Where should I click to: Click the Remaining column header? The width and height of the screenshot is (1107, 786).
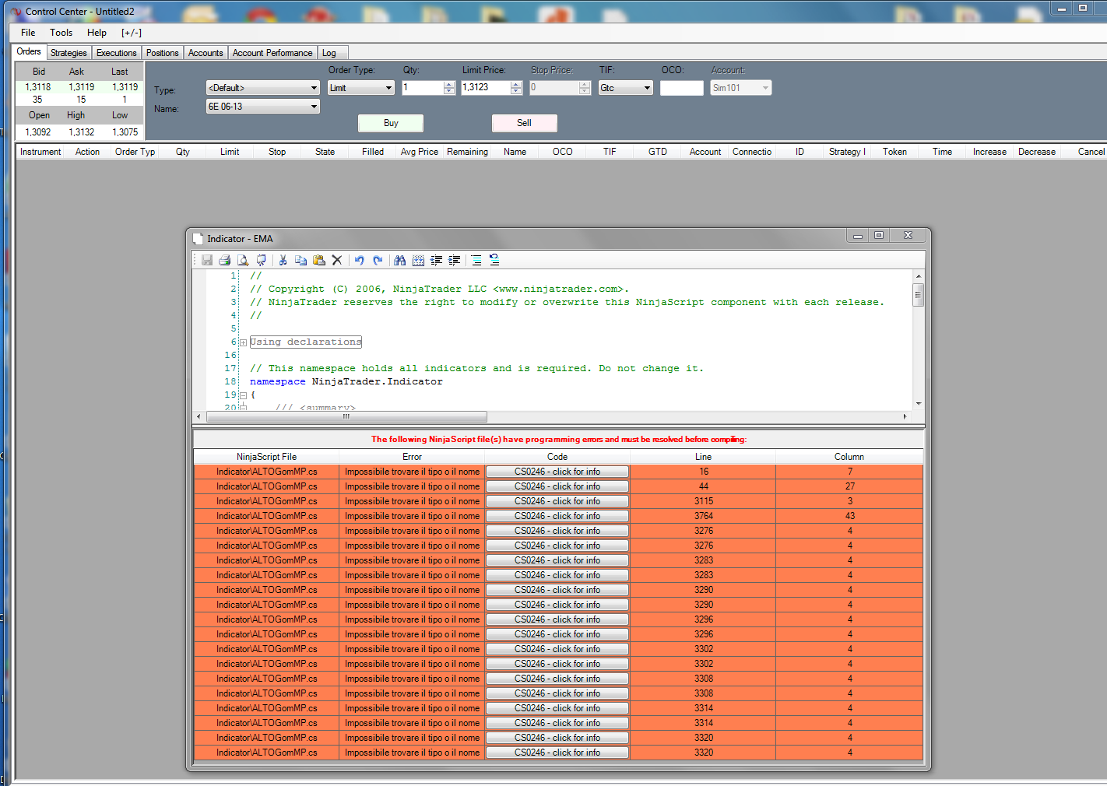467,152
